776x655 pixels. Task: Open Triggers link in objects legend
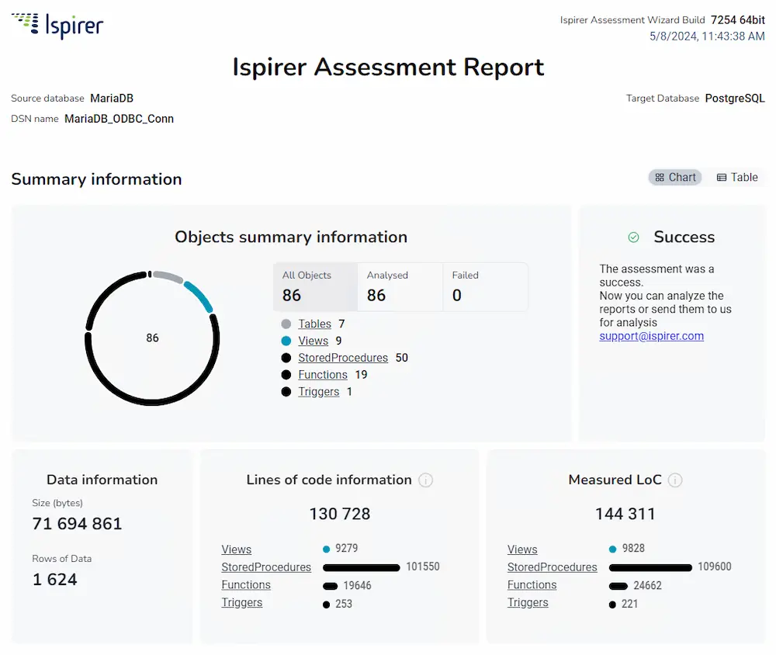click(x=318, y=392)
